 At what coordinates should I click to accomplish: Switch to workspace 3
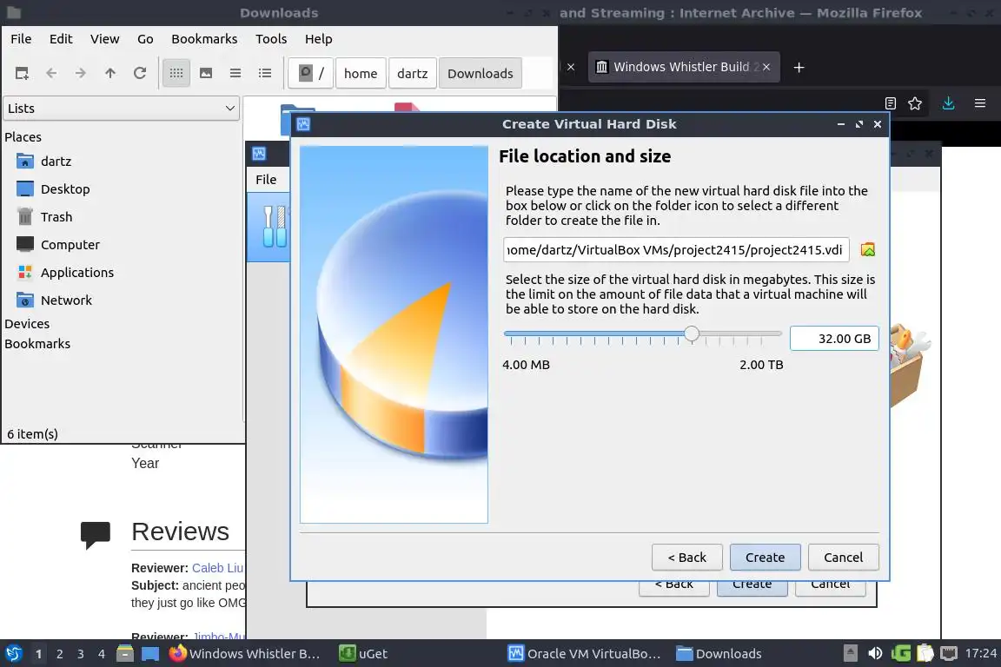(x=81, y=654)
